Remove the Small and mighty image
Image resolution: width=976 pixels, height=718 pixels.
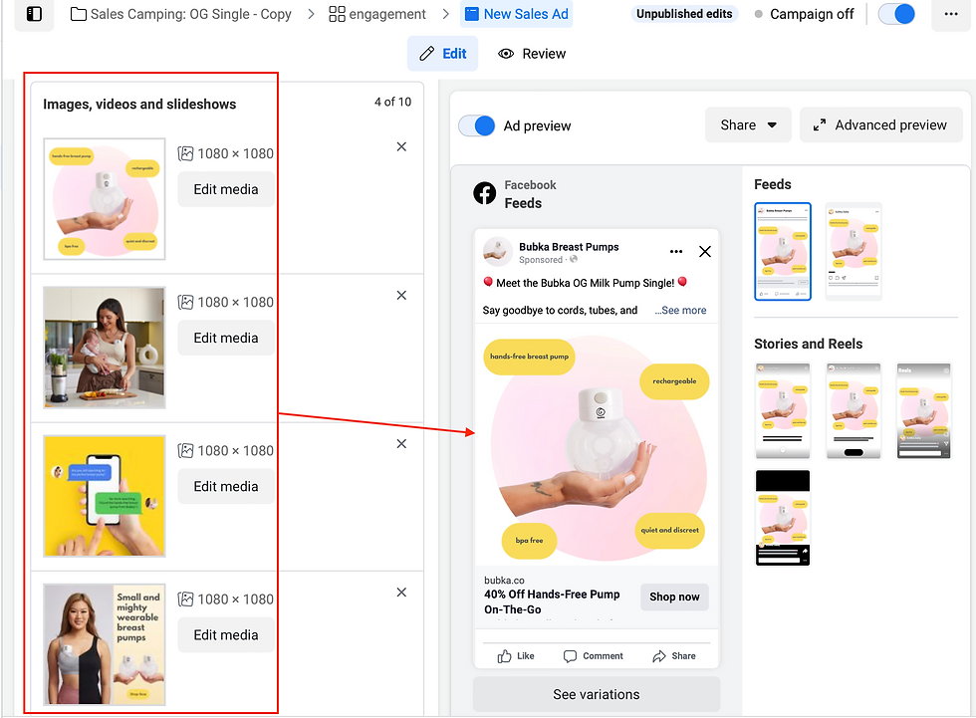[401, 593]
